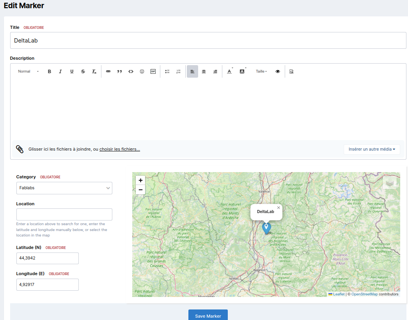
Task: Open the text color picker
Action: click(229, 71)
